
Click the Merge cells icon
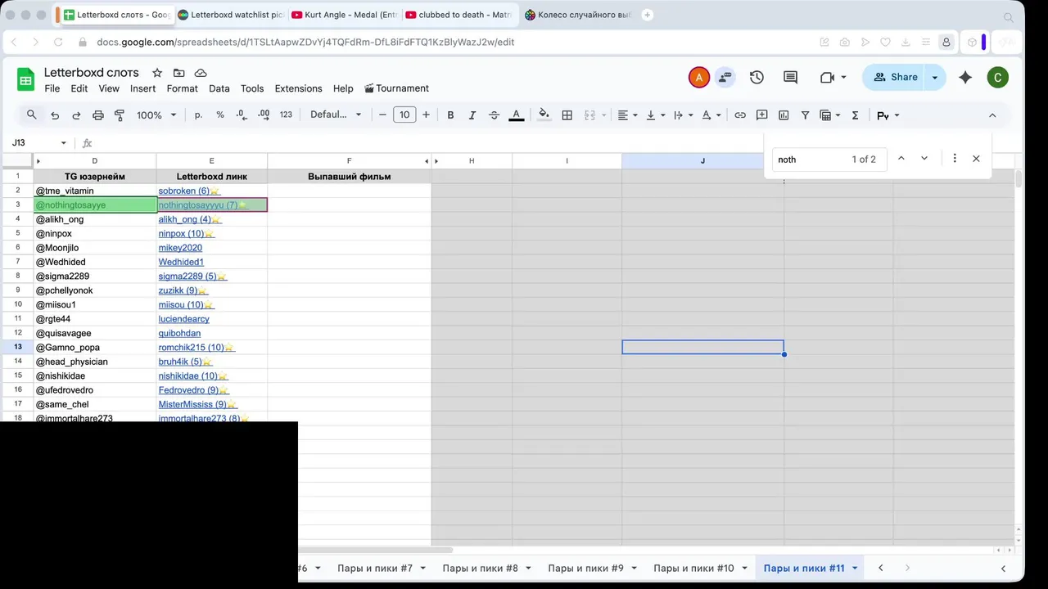589,115
